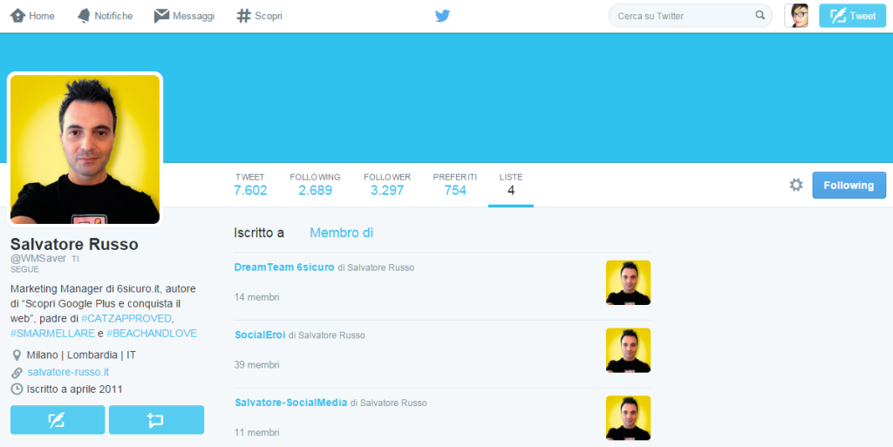Click the compose tweet icon button under bio
Viewport: 893px width, 447px height.
(58, 420)
